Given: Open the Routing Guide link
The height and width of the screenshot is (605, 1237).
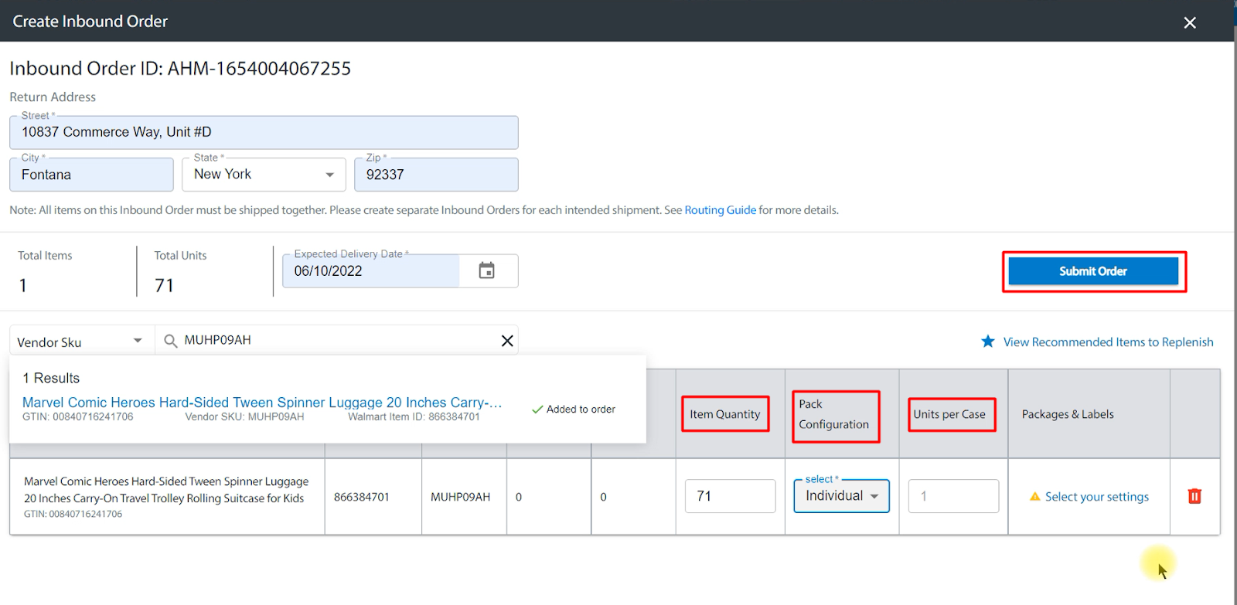Looking at the screenshot, I should [x=720, y=210].
